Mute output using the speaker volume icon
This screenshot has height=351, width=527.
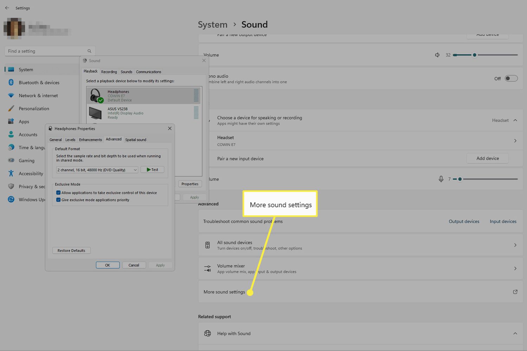[x=437, y=55]
